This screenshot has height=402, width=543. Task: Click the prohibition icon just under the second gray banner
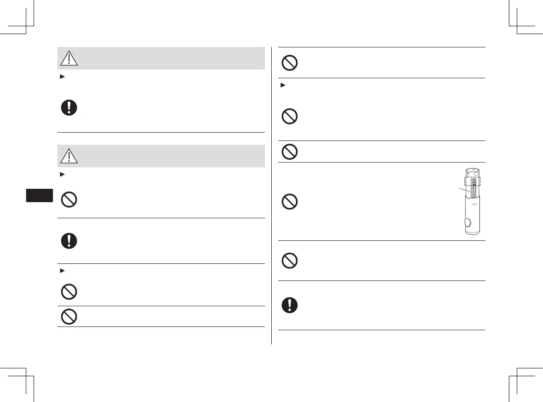(69, 199)
